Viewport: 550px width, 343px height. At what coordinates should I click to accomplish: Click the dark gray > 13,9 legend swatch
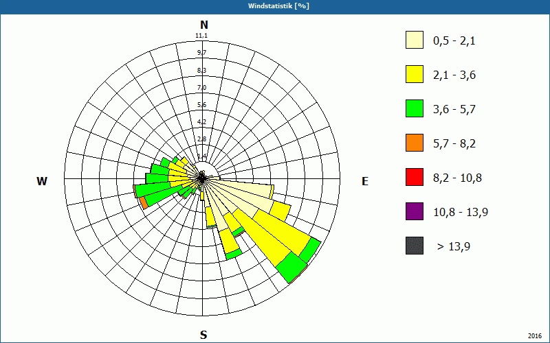(415, 246)
